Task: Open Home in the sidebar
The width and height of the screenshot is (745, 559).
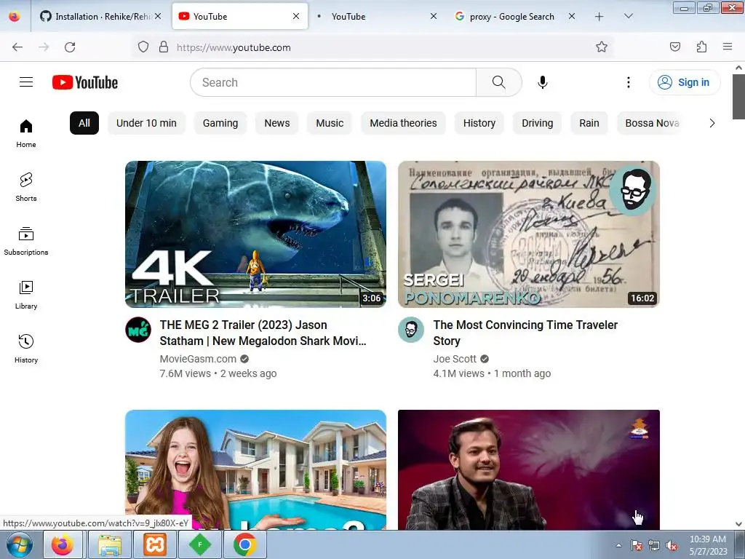Action: [x=26, y=133]
